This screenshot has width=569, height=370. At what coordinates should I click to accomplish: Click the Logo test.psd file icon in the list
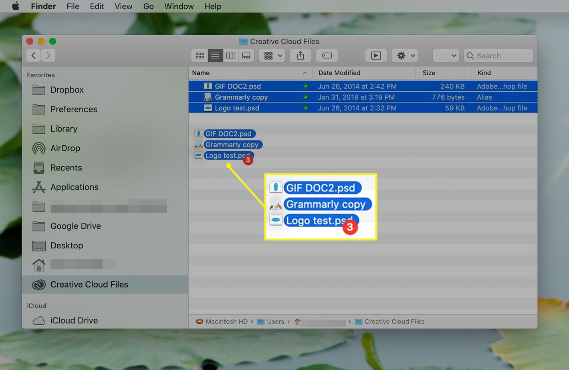coord(208,108)
